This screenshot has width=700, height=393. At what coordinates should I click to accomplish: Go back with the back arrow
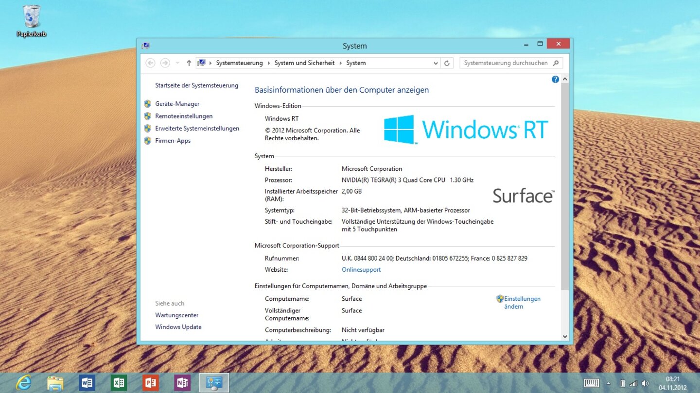151,63
